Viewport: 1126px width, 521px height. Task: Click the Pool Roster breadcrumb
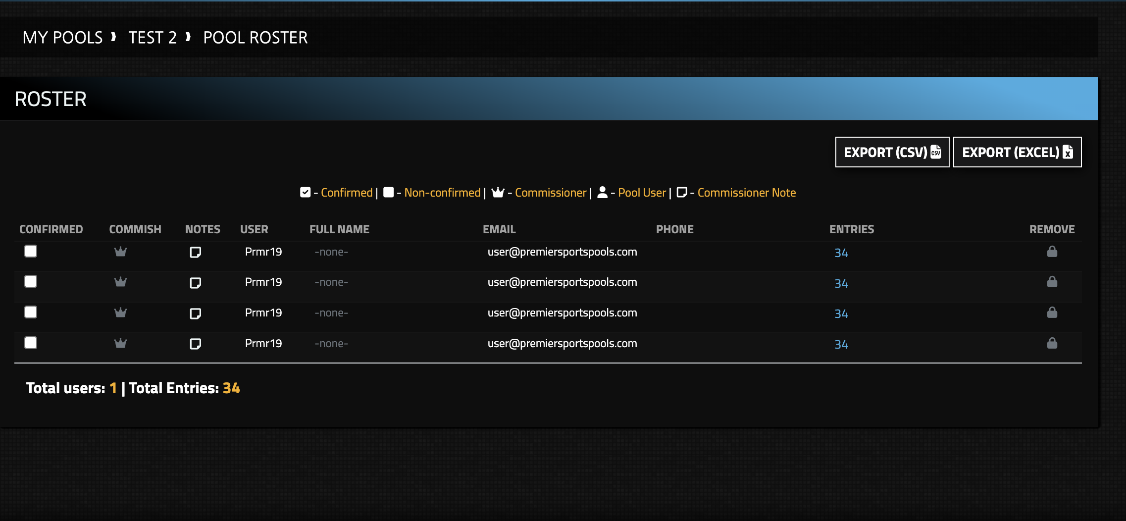pos(256,38)
